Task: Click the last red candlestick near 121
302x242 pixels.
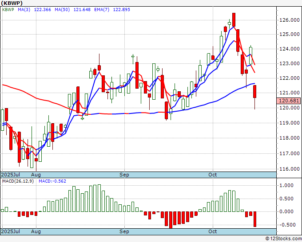Action: (x=254, y=92)
